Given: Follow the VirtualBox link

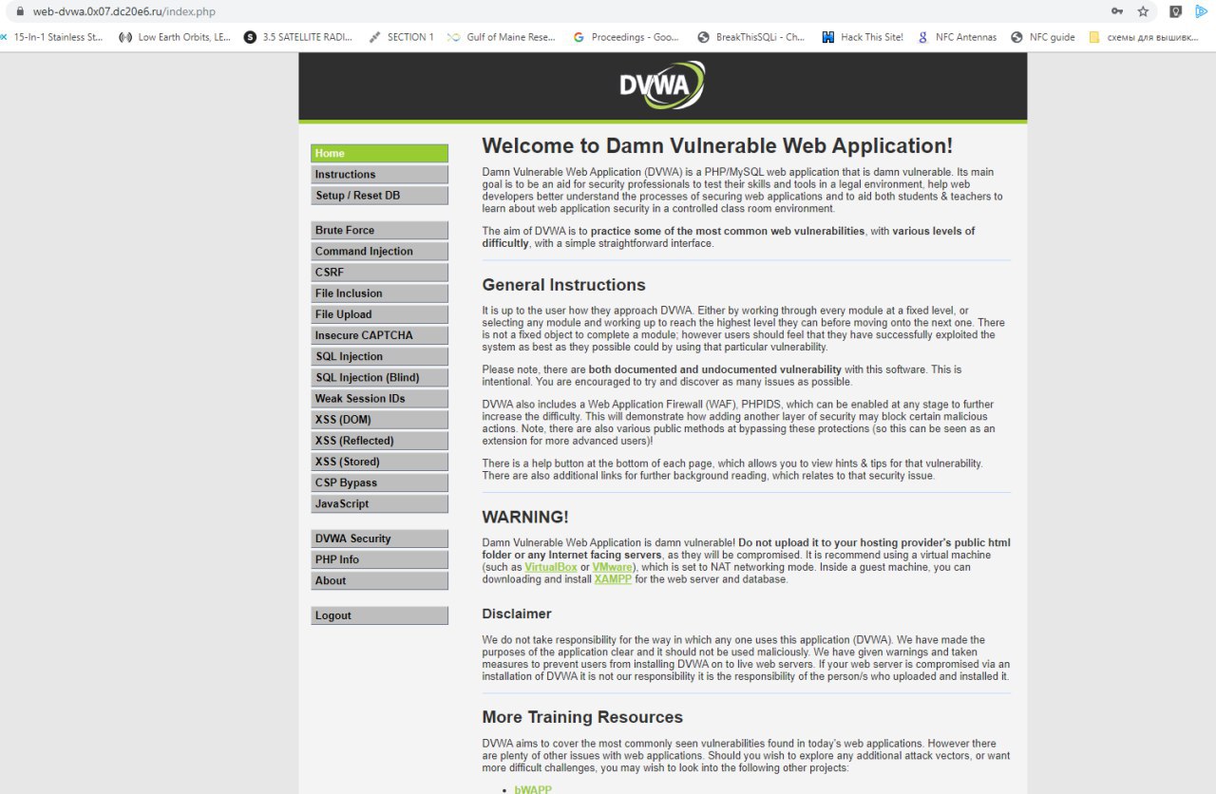Looking at the screenshot, I should 551,567.
